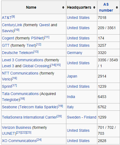Open citation [24] after XO Communications
Screen dimensions: 120x145
39,140
